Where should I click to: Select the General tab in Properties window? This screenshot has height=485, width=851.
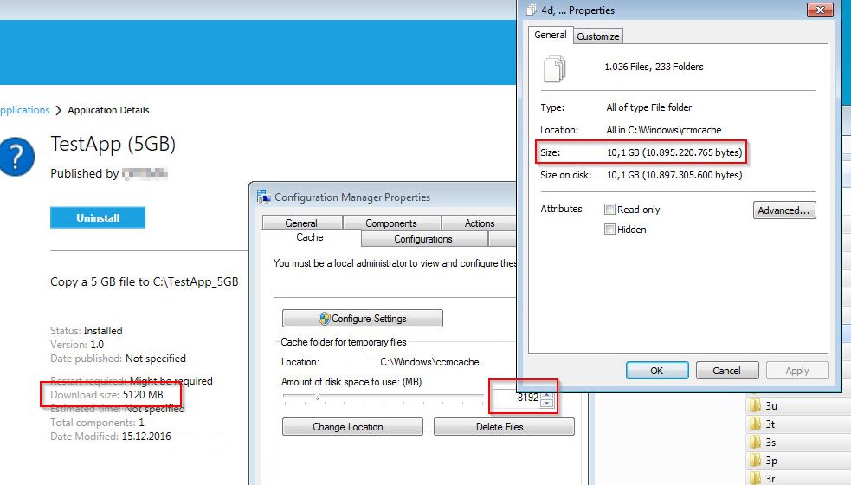[551, 35]
